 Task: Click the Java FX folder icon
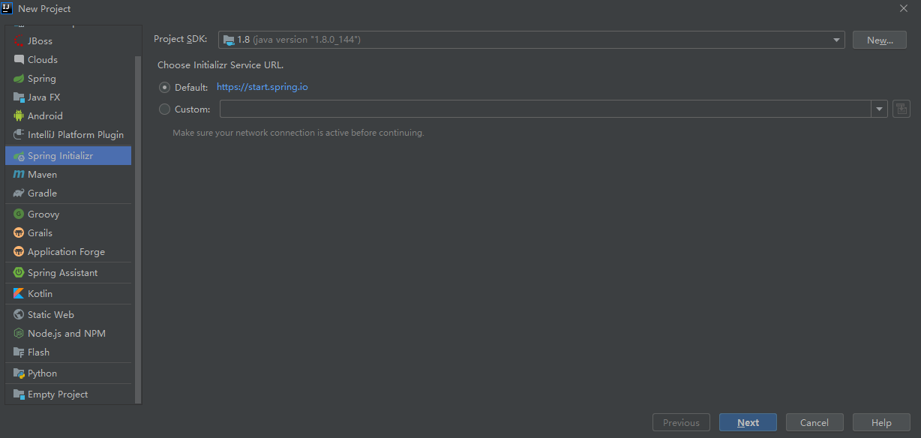[19, 97]
